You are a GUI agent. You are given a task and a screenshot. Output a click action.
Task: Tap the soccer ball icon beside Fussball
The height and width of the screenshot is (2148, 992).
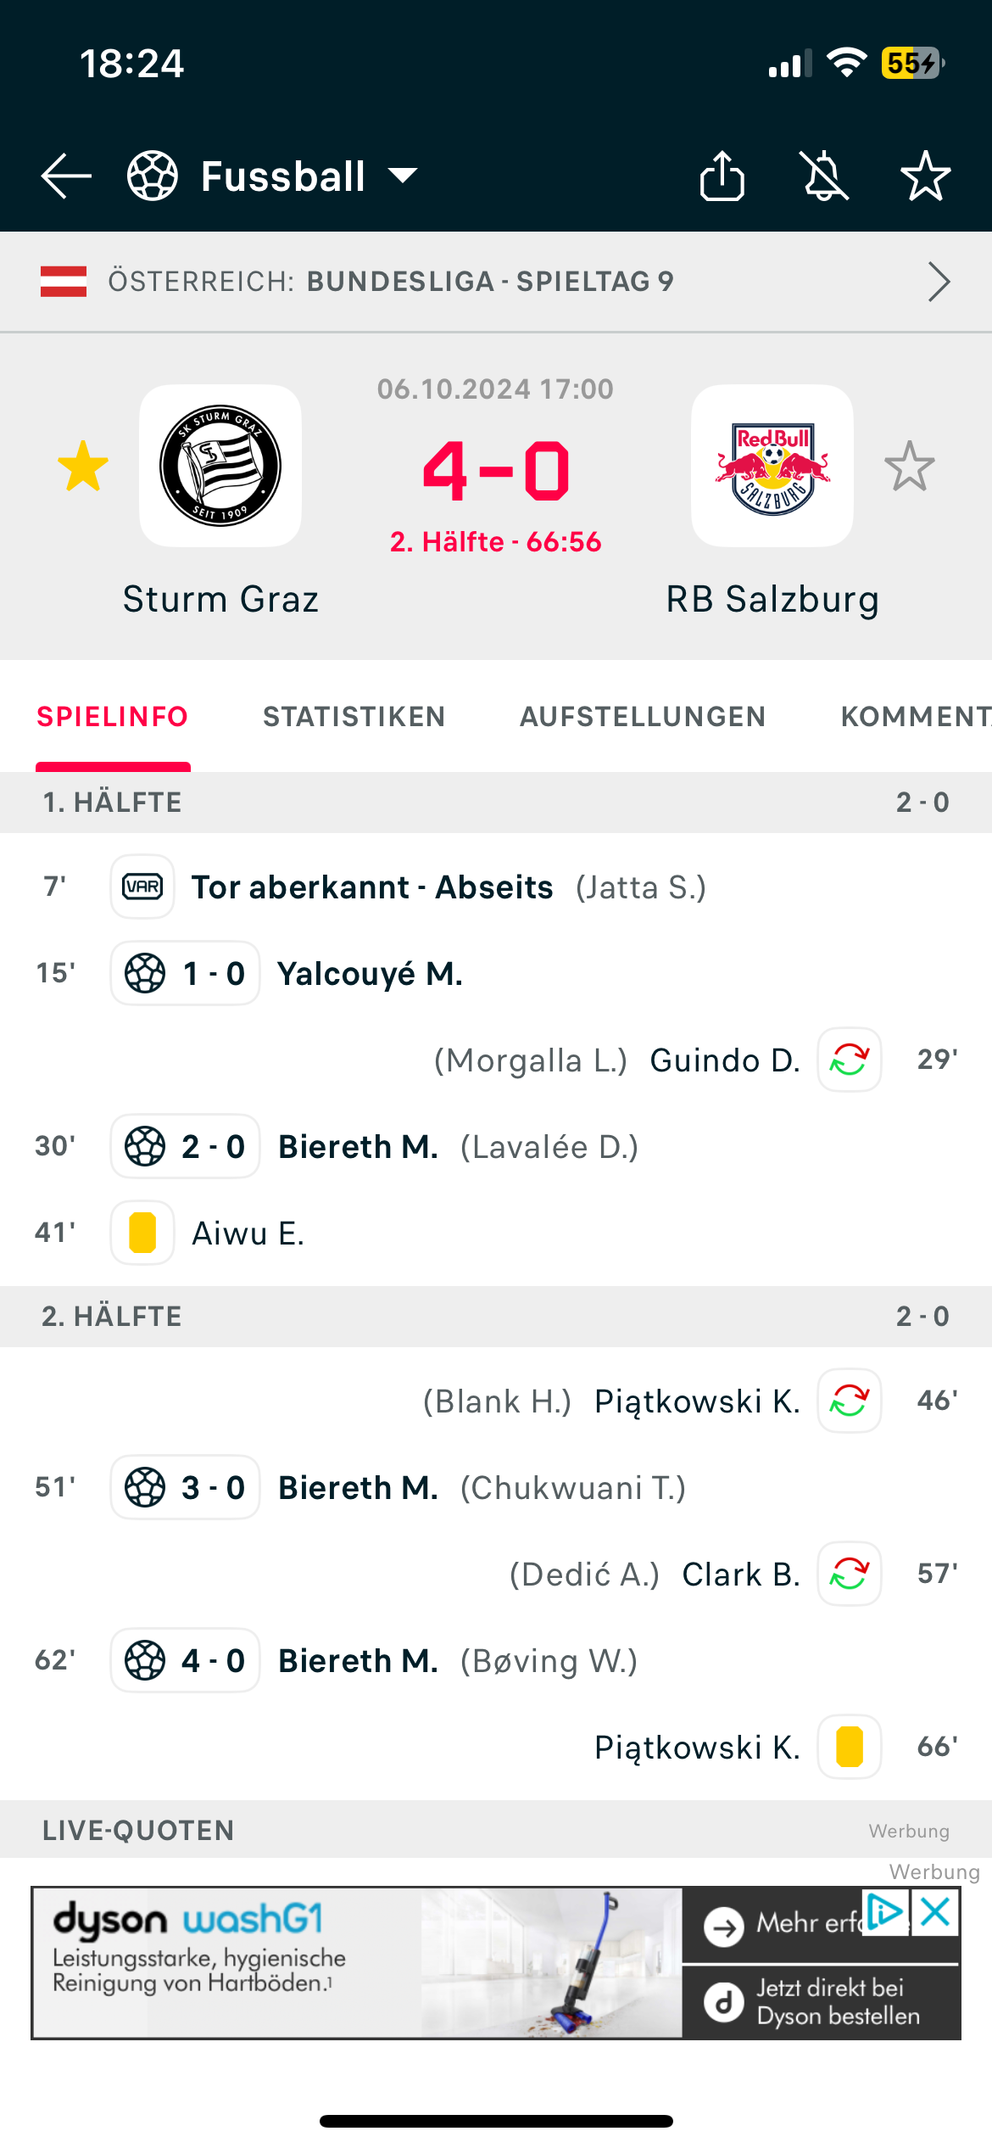(153, 176)
